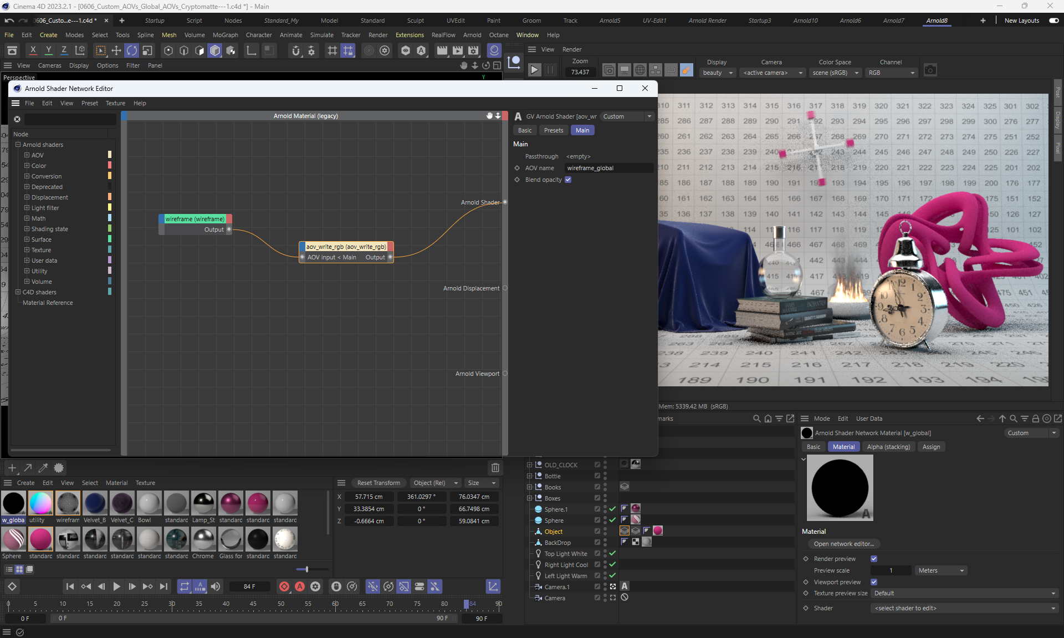This screenshot has height=638, width=1064.
Task: Expand the Texture shader category
Action: click(27, 250)
